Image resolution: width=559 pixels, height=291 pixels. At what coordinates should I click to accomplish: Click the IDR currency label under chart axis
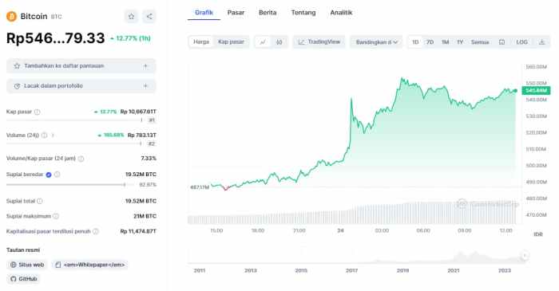(x=538, y=234)
